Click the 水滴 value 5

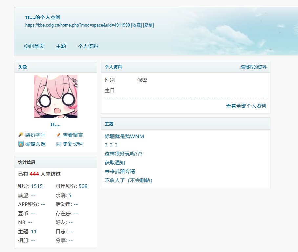point(70,195)
